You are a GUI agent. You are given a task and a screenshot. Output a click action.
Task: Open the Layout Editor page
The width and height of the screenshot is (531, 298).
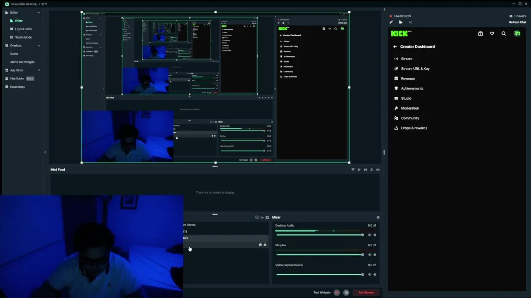(x=23, y=29)
